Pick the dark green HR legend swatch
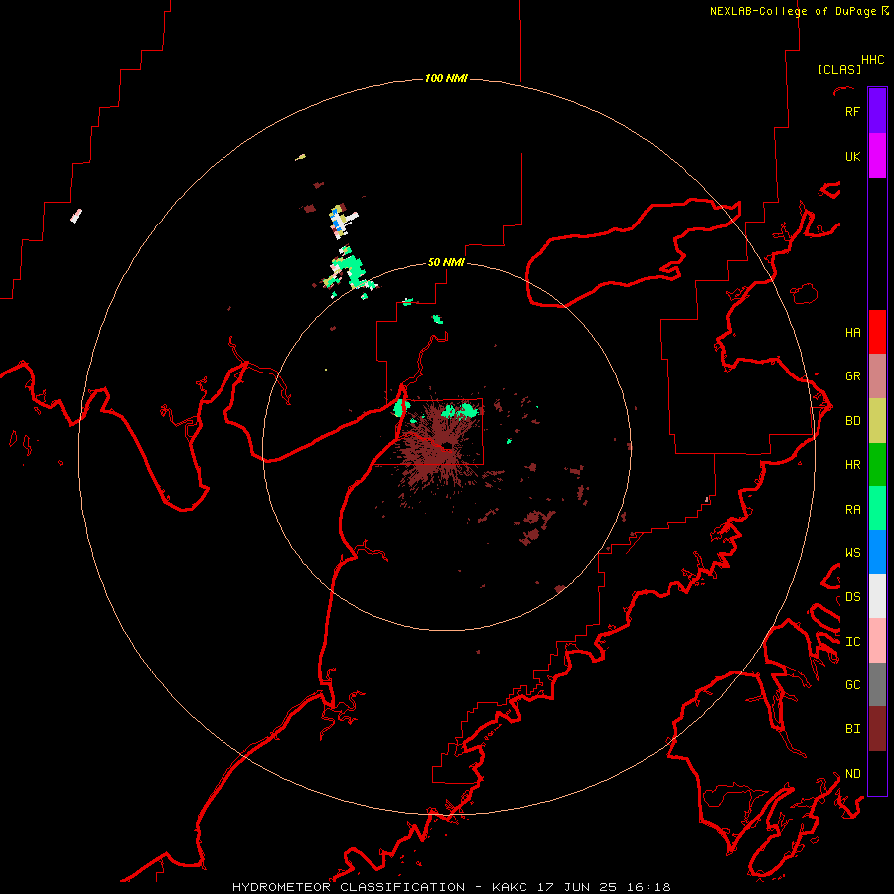 point(877,465)
